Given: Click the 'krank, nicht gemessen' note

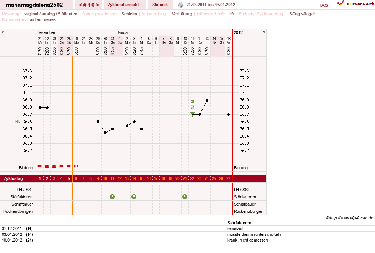Looking at the screenshot, I should [x=248, y=240].
